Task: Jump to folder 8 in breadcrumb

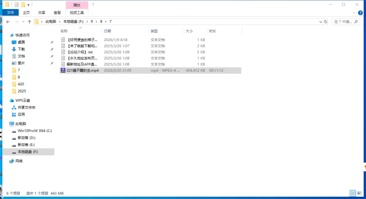Action: (101, 21)
